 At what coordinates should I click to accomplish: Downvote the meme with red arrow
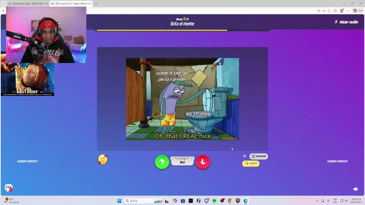click(x=203, y=162)
